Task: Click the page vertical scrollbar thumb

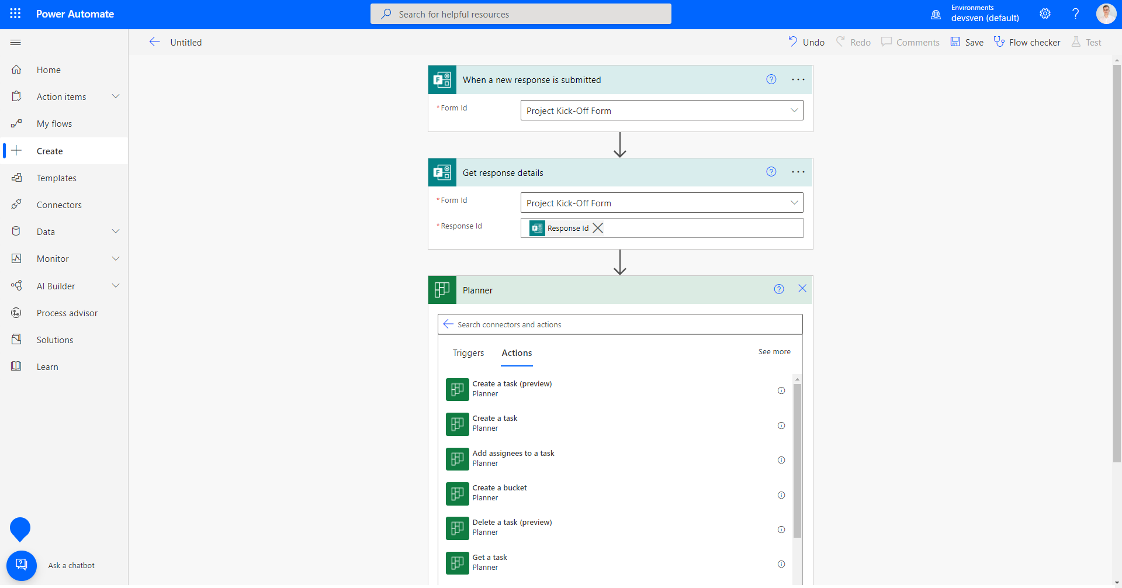Action: coord(1117,263)
